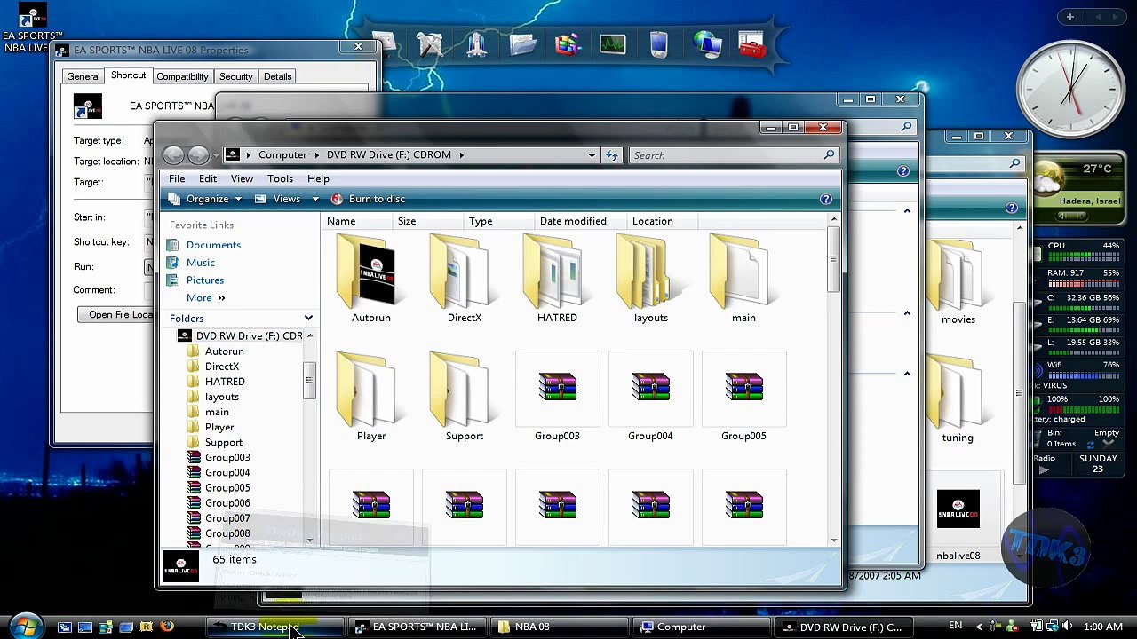Screen dimensions: 1137x639
Task: Open the Player folder icon
Action: point(371,390)
